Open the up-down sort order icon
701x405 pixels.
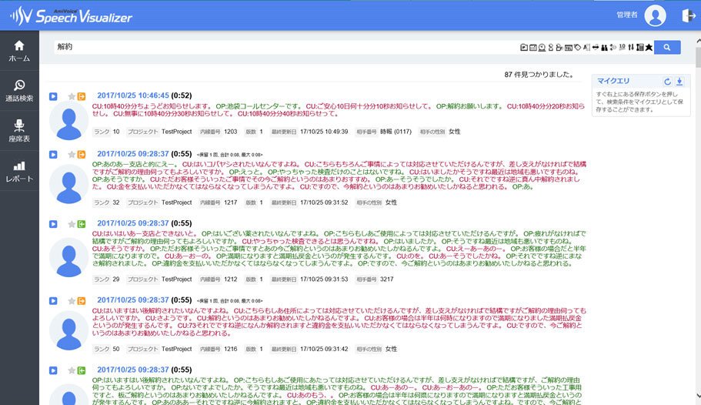[631, 47]
